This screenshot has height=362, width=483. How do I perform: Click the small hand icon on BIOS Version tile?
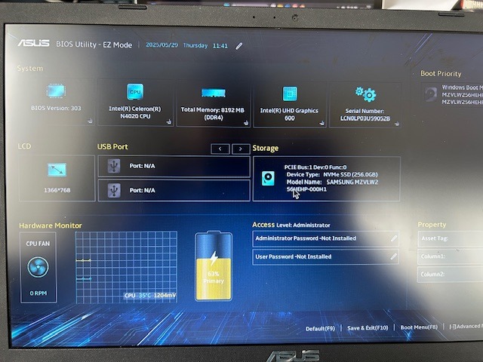tap(90, 121)
